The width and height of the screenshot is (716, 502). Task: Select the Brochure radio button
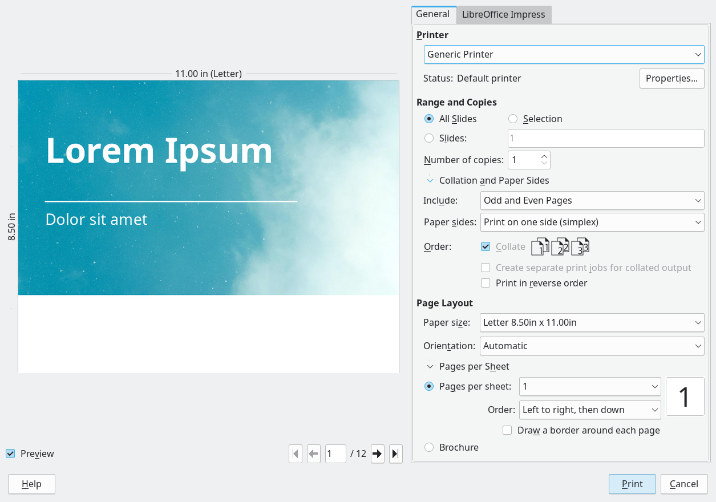click(428, 447)
